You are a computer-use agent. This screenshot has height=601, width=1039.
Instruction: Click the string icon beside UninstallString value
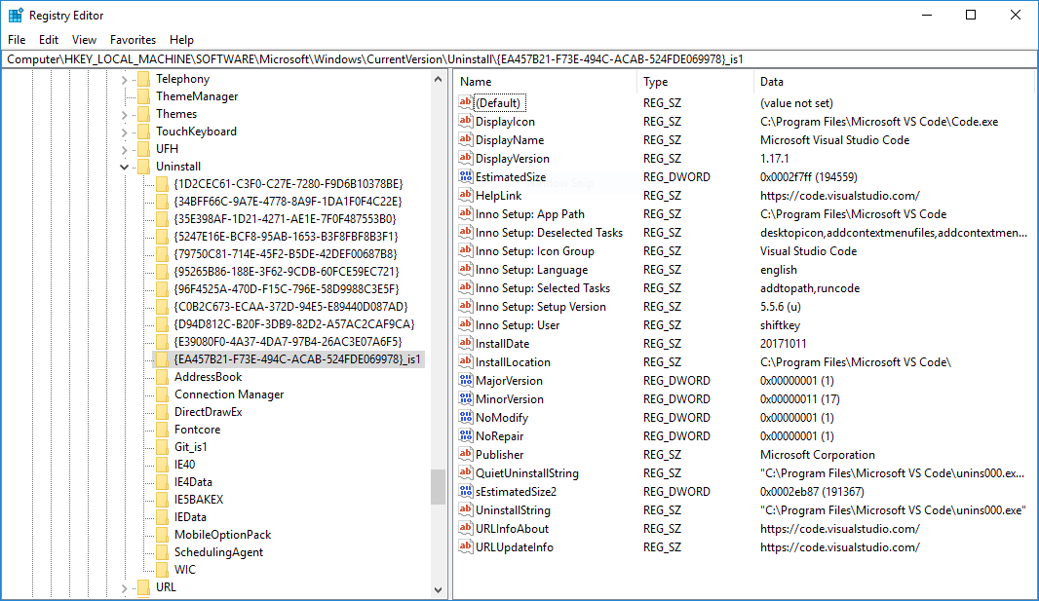point(465,510)
